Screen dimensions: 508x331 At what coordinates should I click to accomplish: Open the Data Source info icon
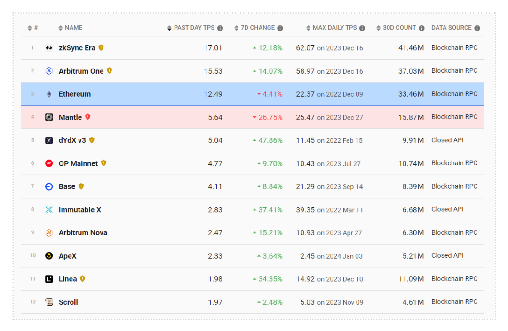tap(477, 28)
